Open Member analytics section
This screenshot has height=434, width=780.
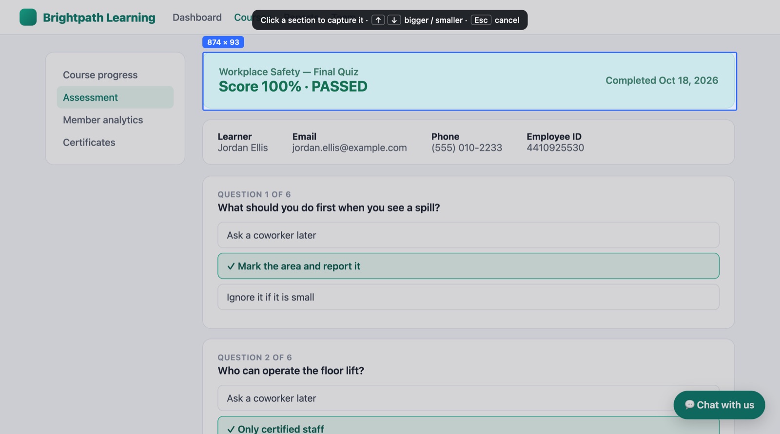115,120
